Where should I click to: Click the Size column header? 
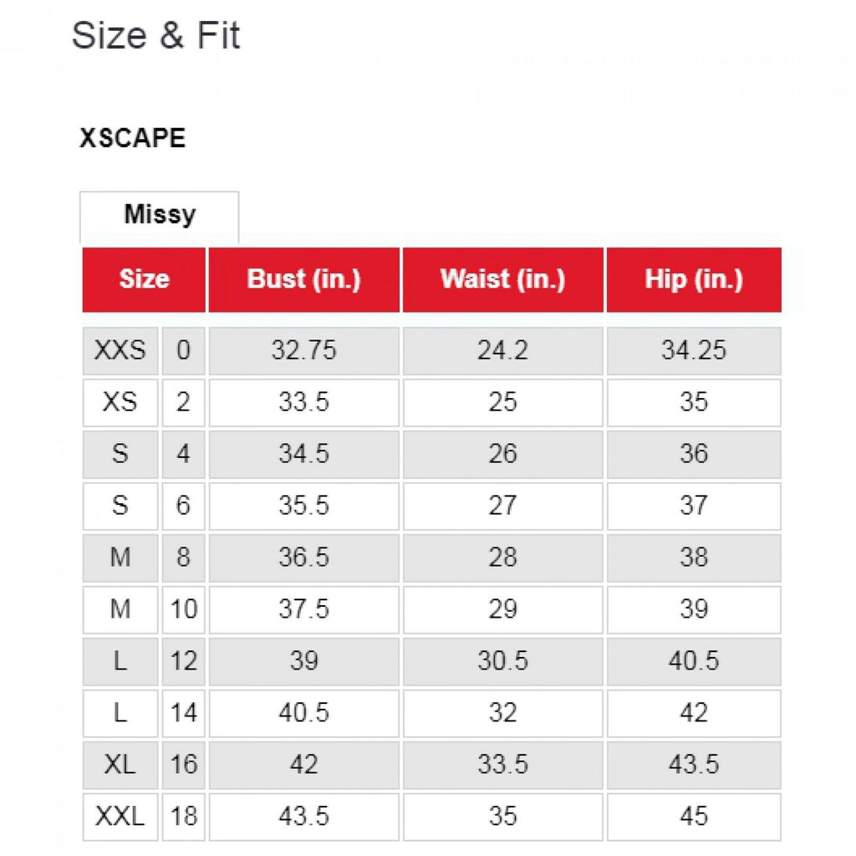pos(144,279)
